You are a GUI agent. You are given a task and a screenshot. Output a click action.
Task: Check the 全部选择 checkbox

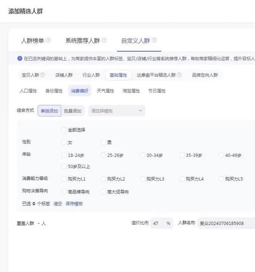(x=64, y=129)
